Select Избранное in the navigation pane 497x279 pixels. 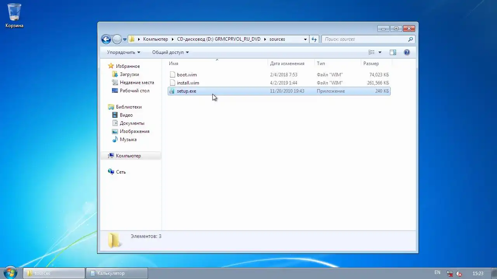pyautogui.click(x=128, y=66)
